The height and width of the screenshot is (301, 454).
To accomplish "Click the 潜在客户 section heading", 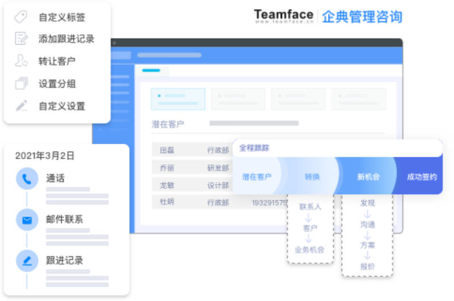I will point(167,124).
